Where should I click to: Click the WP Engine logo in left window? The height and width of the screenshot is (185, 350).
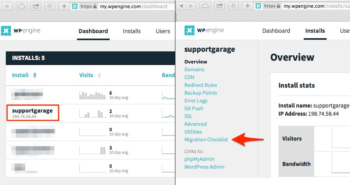tap(21, 31)
